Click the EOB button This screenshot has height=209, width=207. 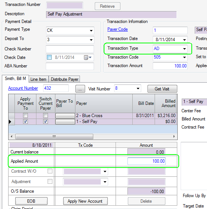31,201
